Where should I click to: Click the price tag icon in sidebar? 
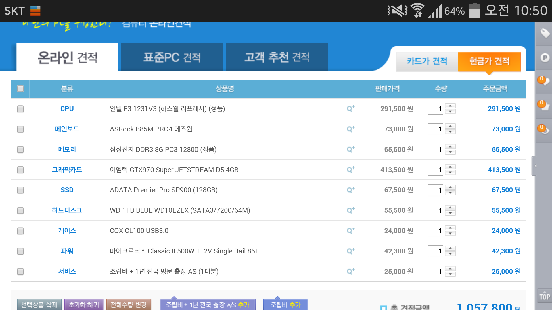pyautogui.click(x=545, y=33)
